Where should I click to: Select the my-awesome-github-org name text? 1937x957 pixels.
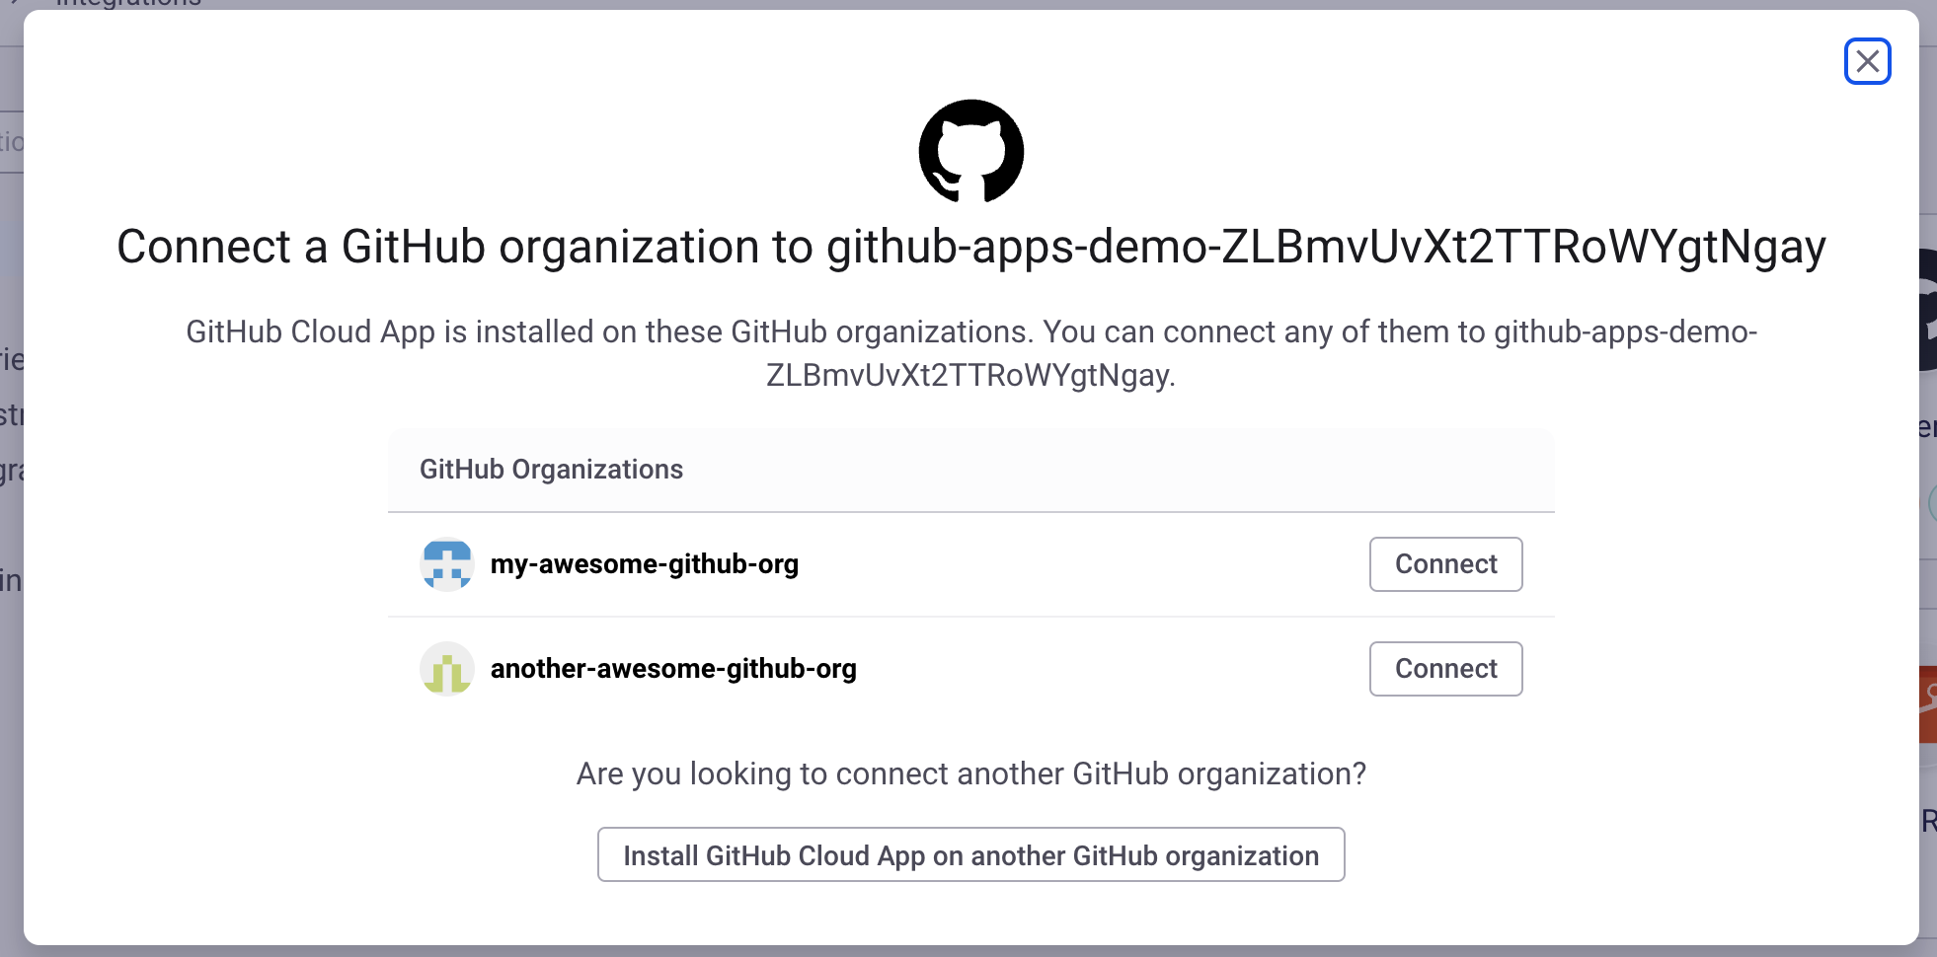click(646, 563)
